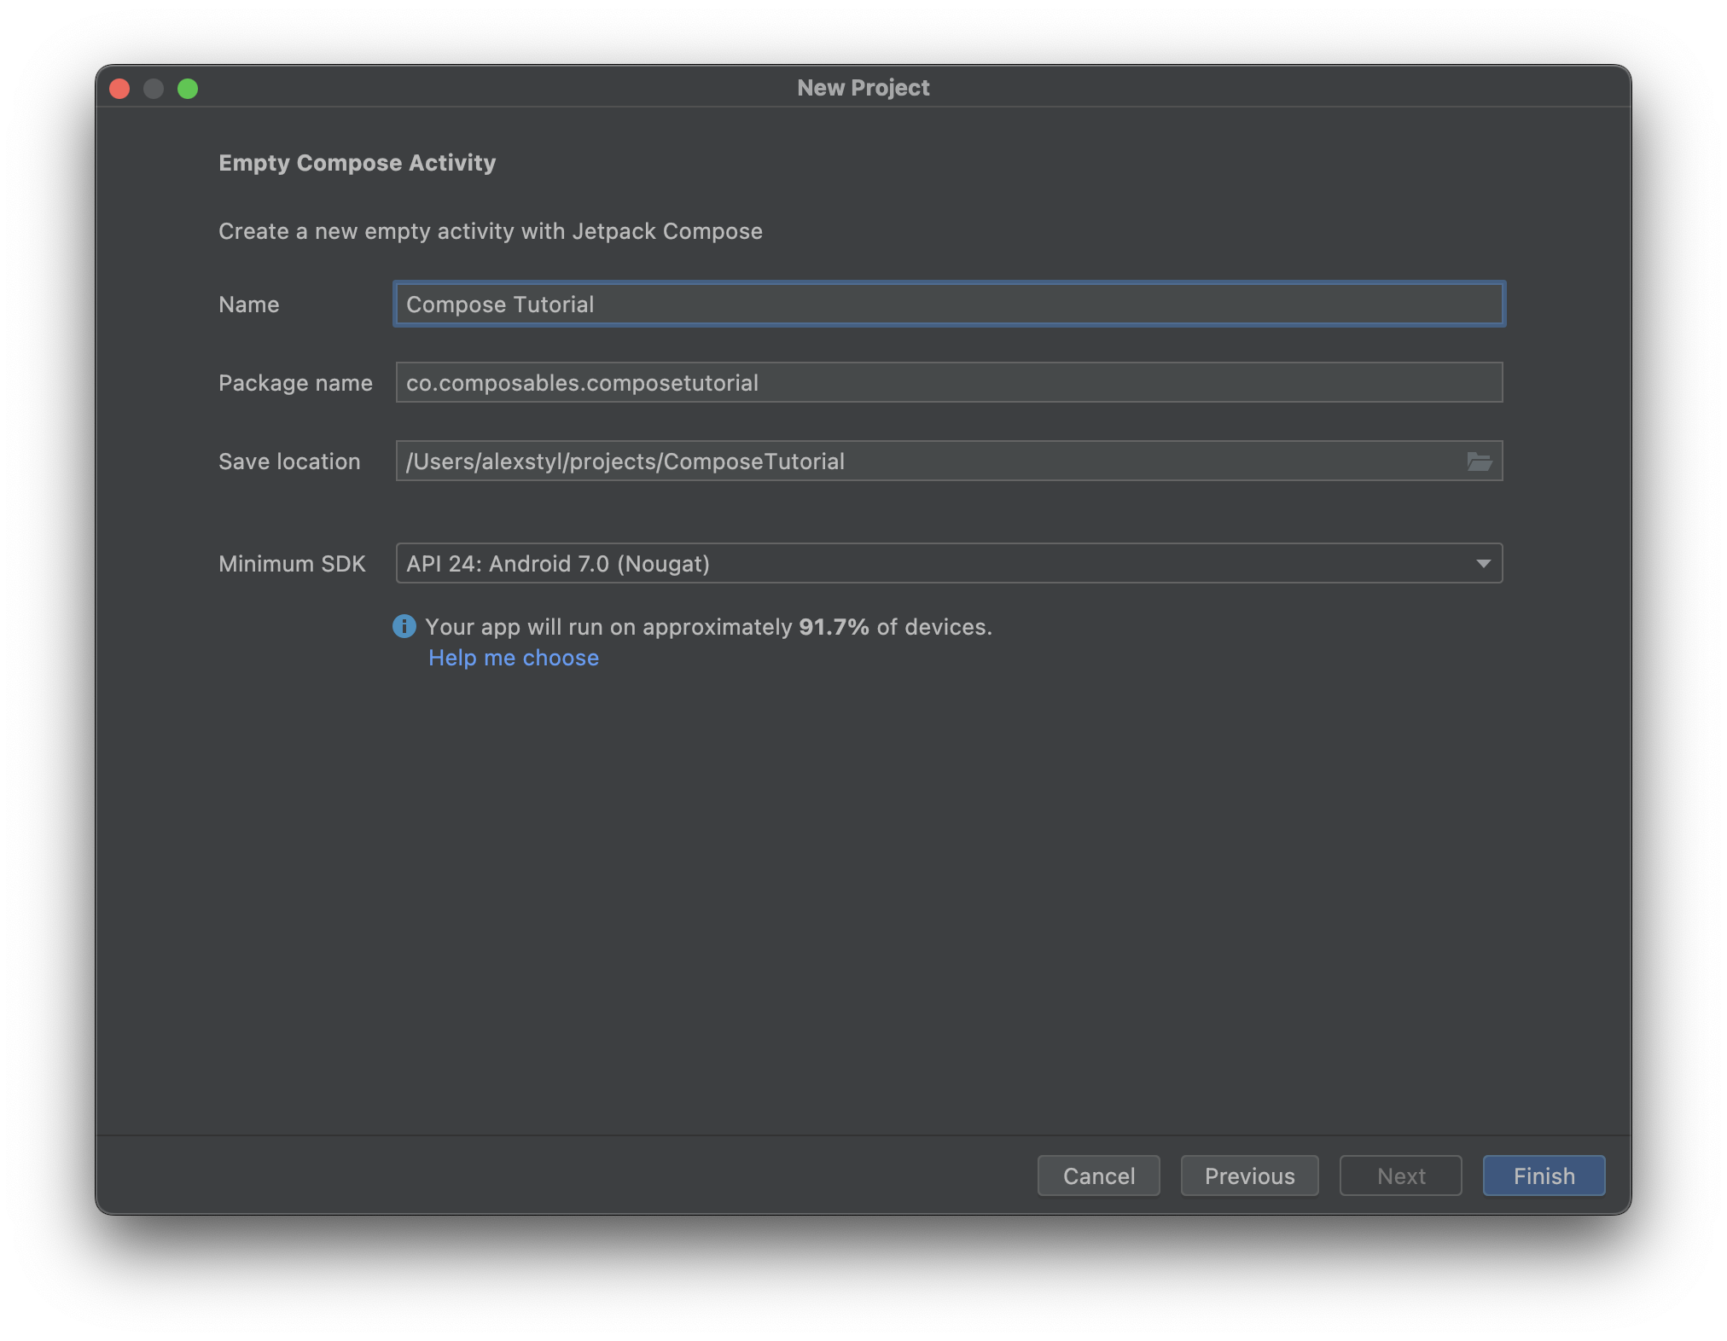Screen dimensions: 1727x1341
Task: Click the Finish button
Action: pyautogui.click(x=1543, y=1176)
